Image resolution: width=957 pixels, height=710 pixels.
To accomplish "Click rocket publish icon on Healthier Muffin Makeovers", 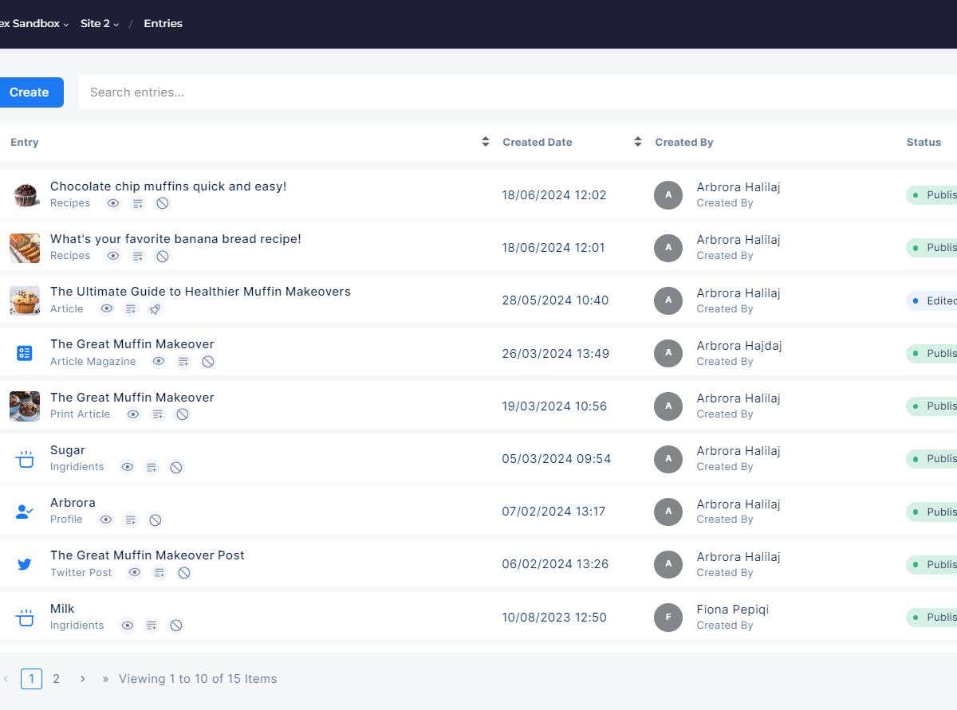I will (x=156, y=309).
